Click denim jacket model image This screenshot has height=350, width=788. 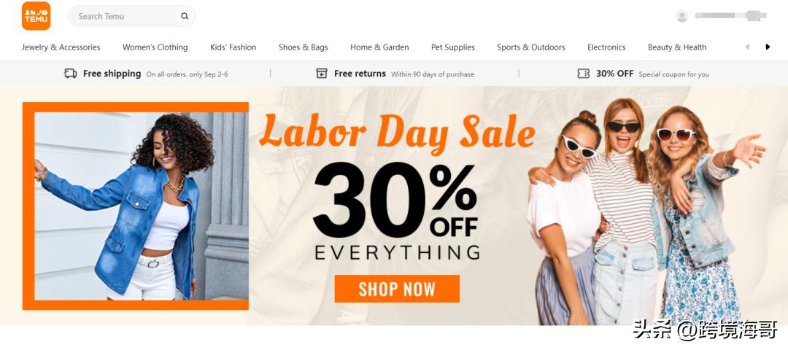click(x=135, y=206)
